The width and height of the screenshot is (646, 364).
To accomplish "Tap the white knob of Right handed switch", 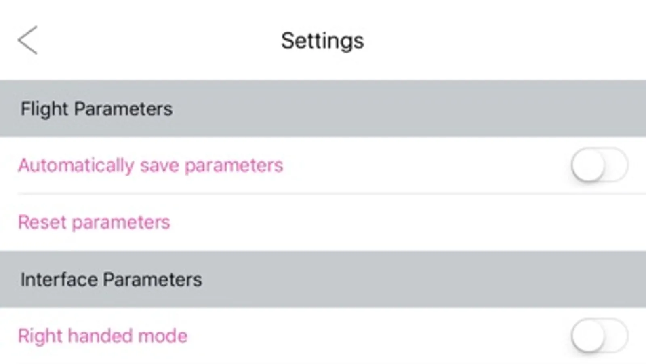I will (x=588, y=336).
